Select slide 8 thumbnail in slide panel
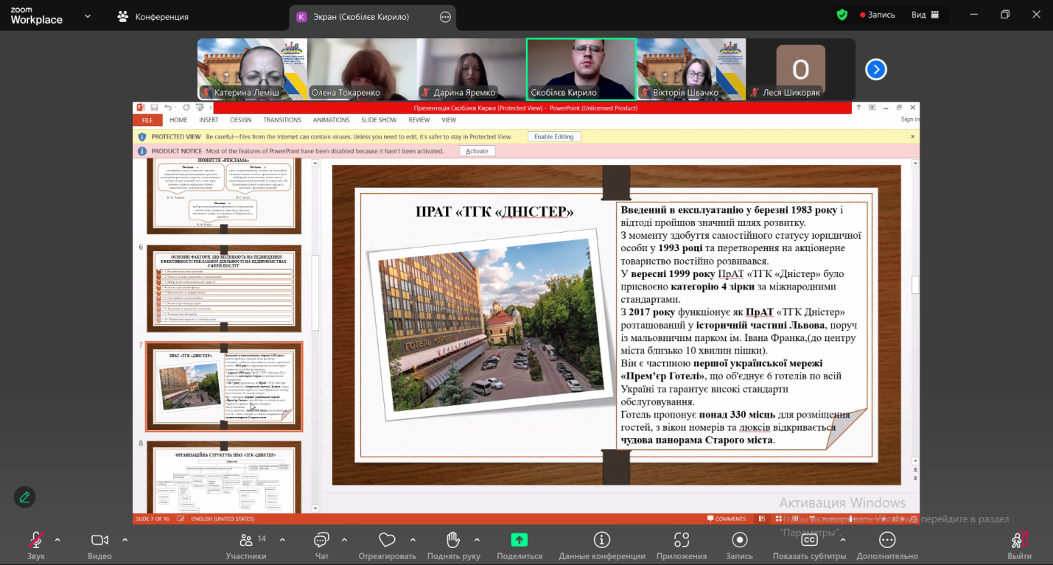Screen dimensions: 1053x565 [x=224, y=477]
